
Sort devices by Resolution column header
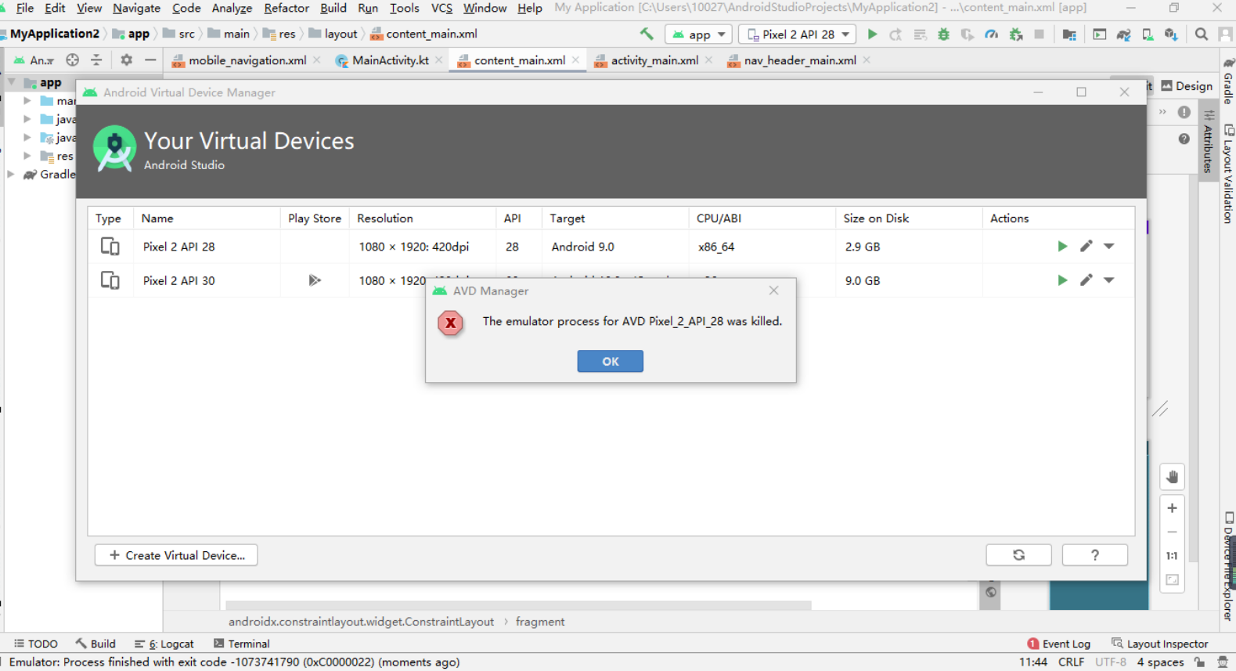click(x=422, y=218)
